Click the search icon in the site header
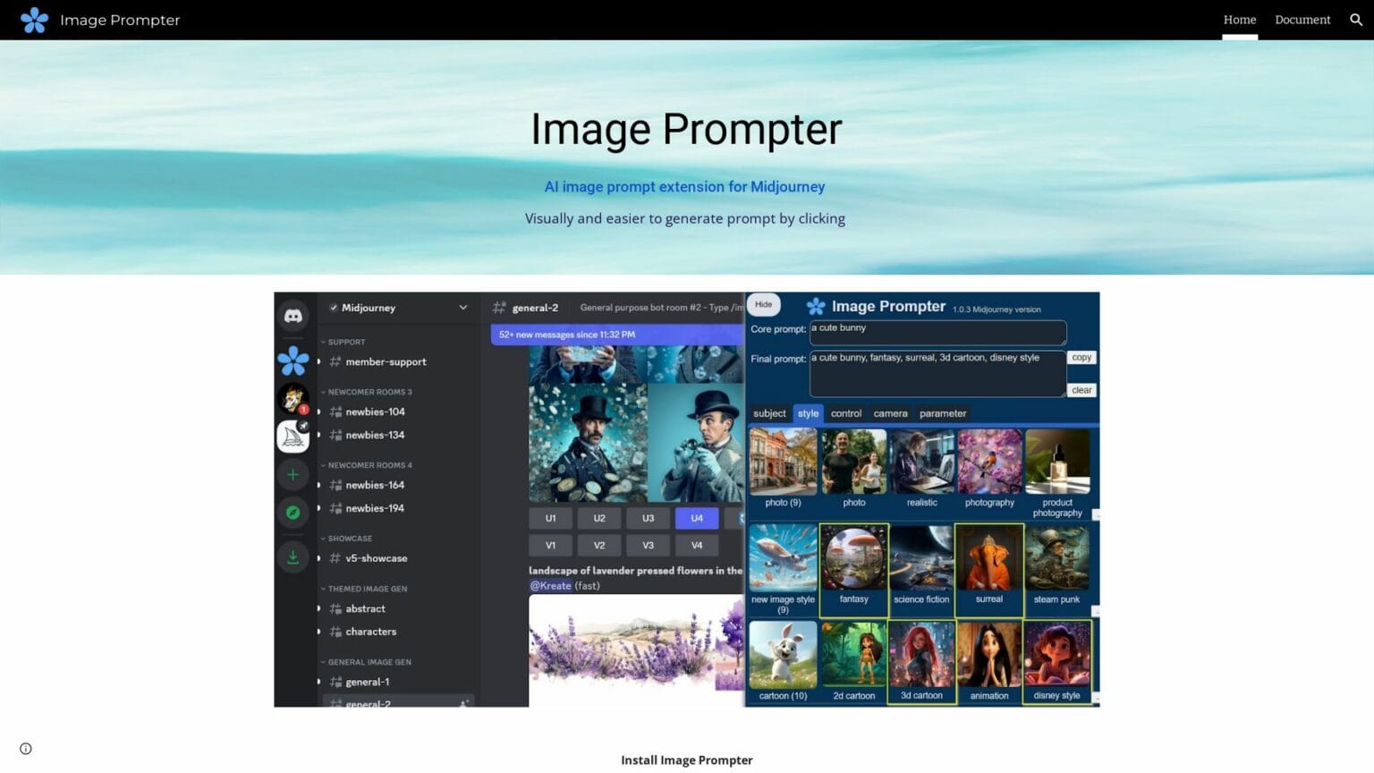 point(1356,20)
